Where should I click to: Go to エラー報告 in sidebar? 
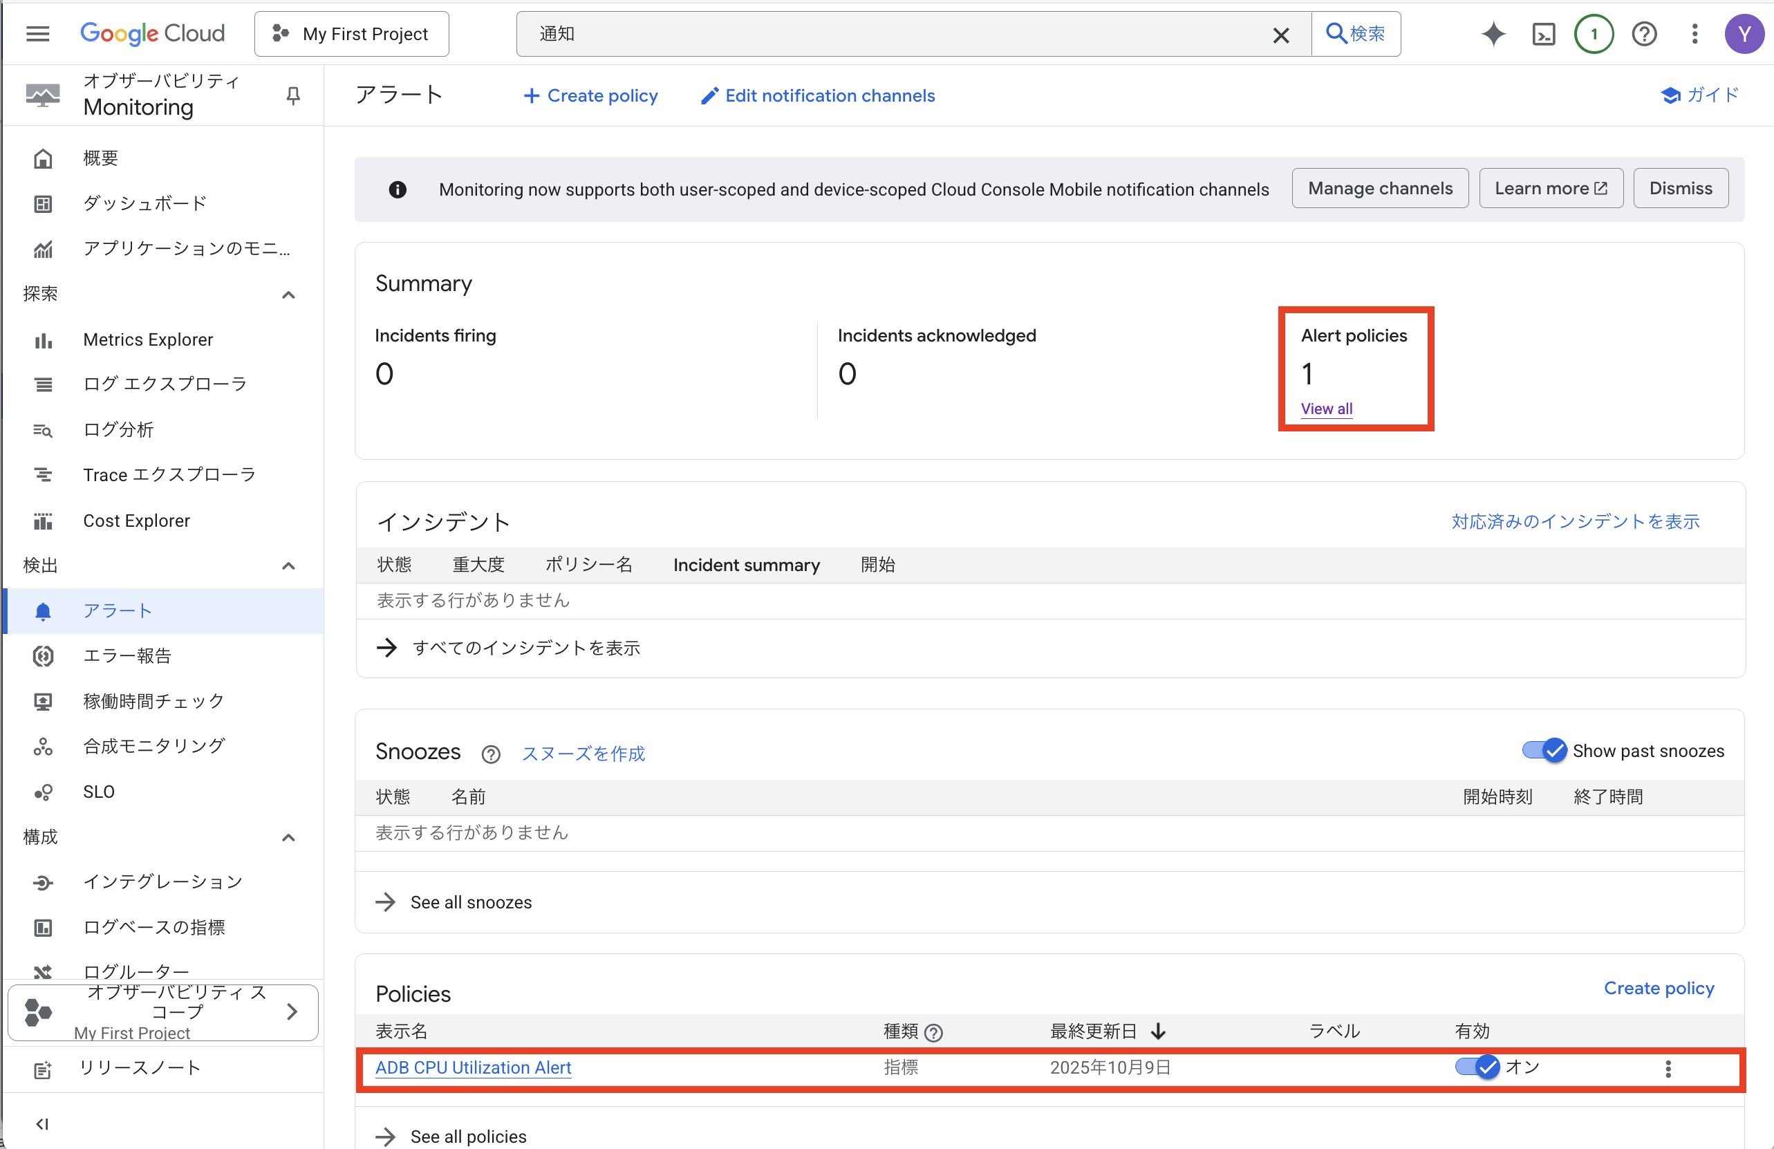[127, 655]
